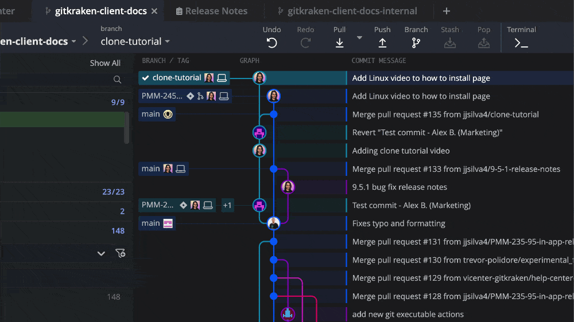Select 'Merge pull request #130' commit
This screenshot has height=322, width=574.
point(462,260)
